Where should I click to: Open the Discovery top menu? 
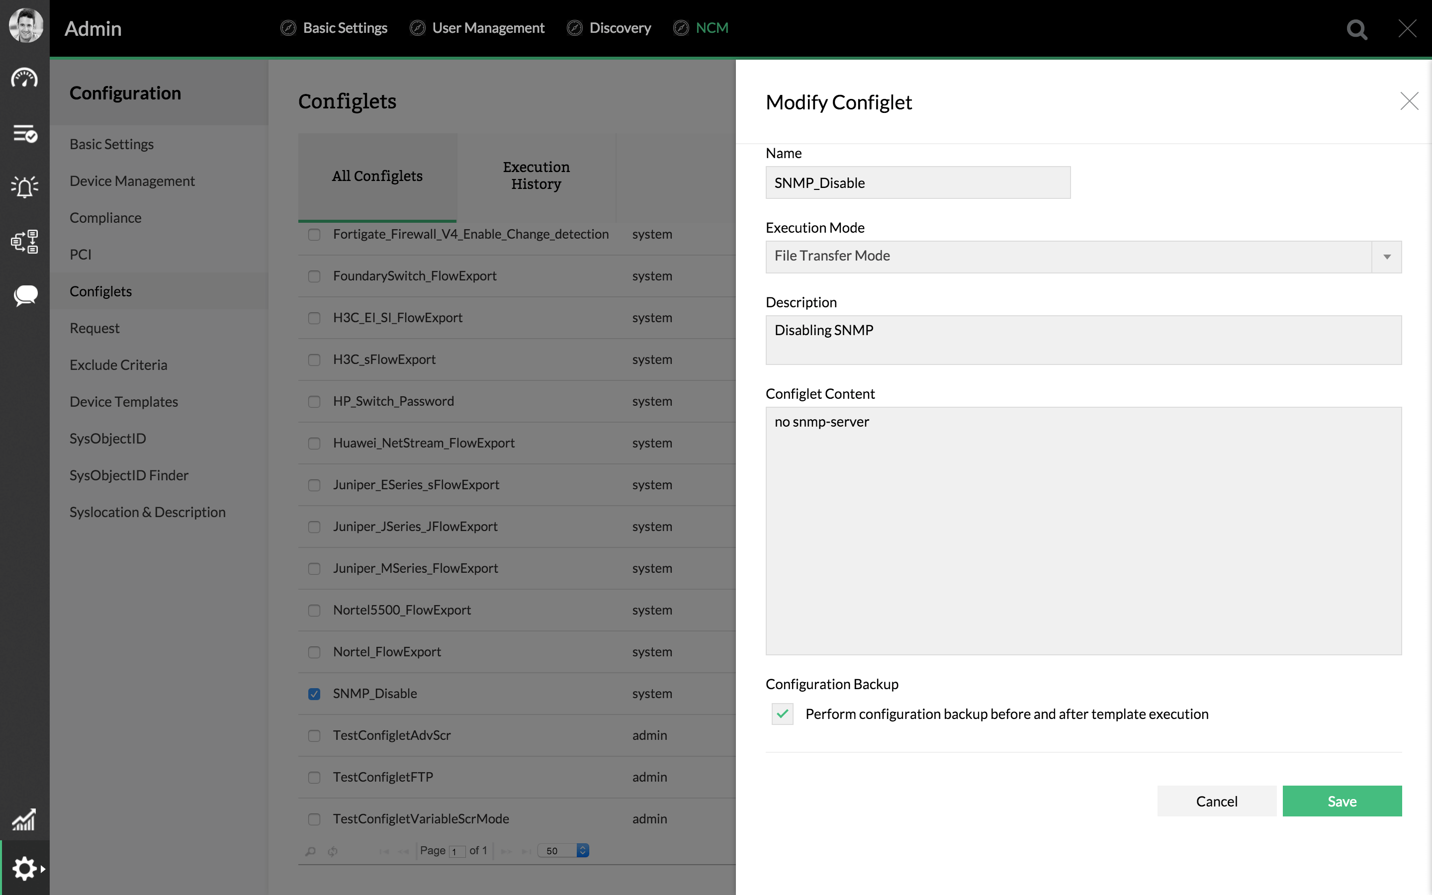coord(620,28)
